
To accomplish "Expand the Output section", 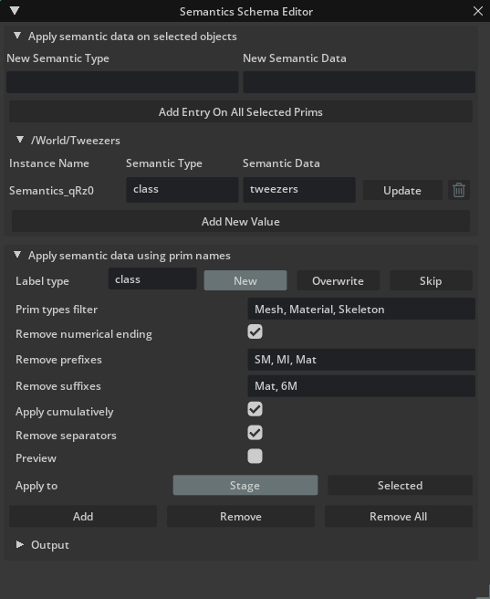I will coord(20,544).
